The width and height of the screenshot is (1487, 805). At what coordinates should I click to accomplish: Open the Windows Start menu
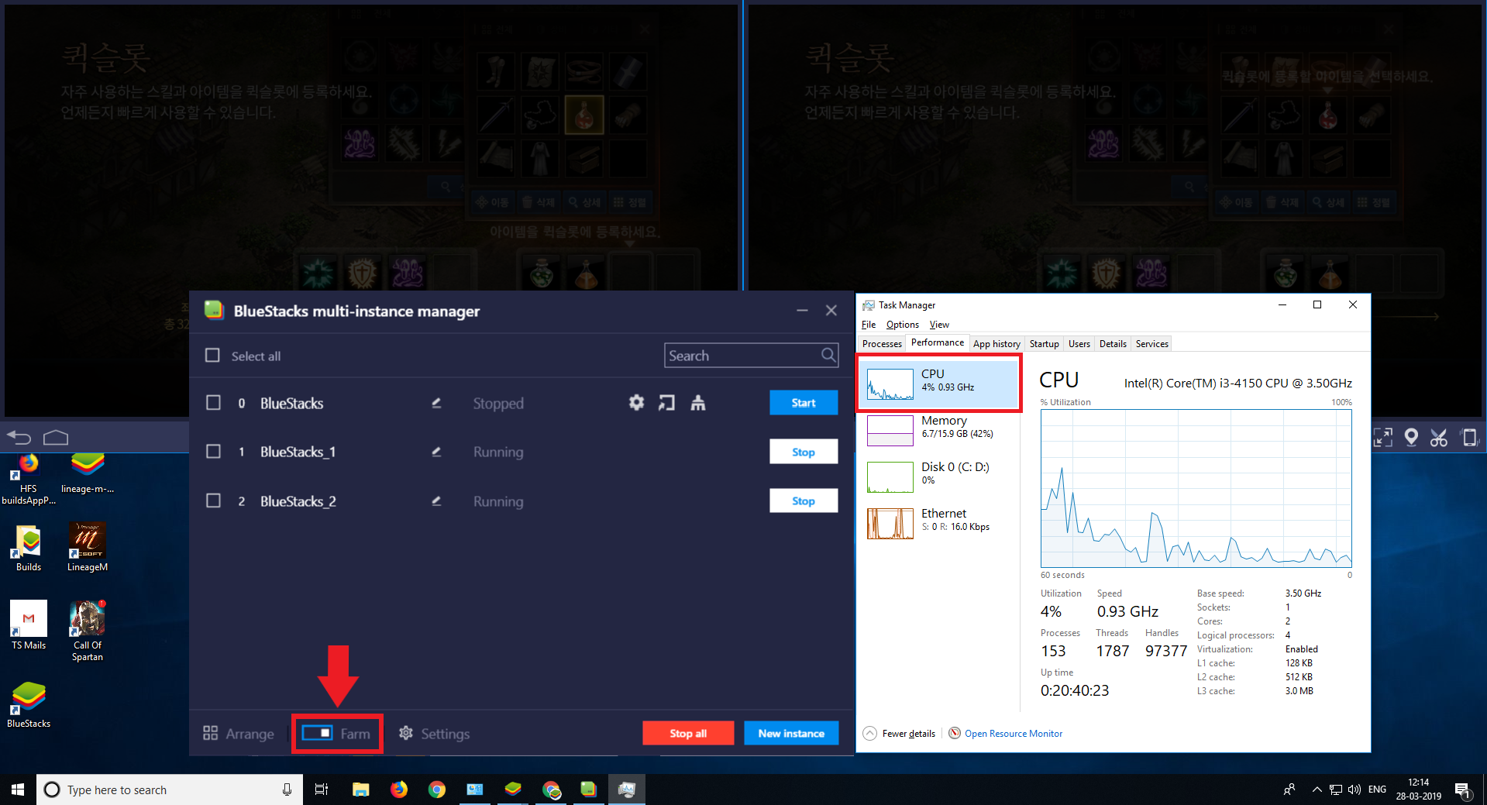(x=18, y=790)
